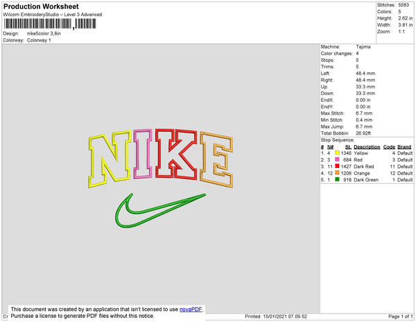Click the Min Stitch value '0.4 mm'
Viewport: 416px width, 322px height.
click(x=364, y=120)
